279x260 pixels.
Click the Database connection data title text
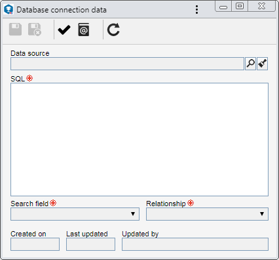[62, 10]
